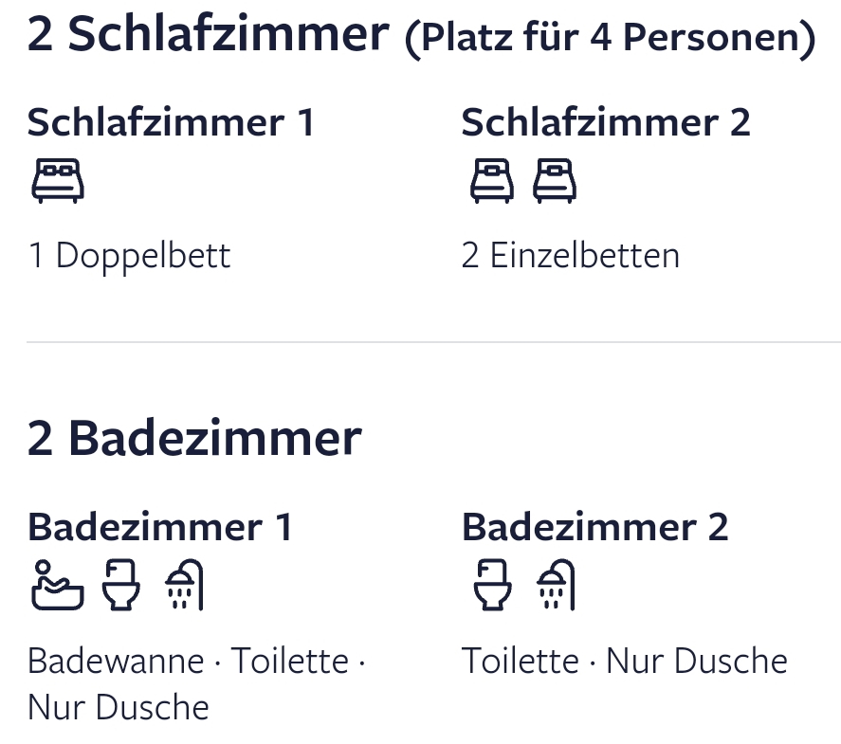
Task: Click the second single bed icon in Schlafzimmer 2
Action: pos(555,181)
